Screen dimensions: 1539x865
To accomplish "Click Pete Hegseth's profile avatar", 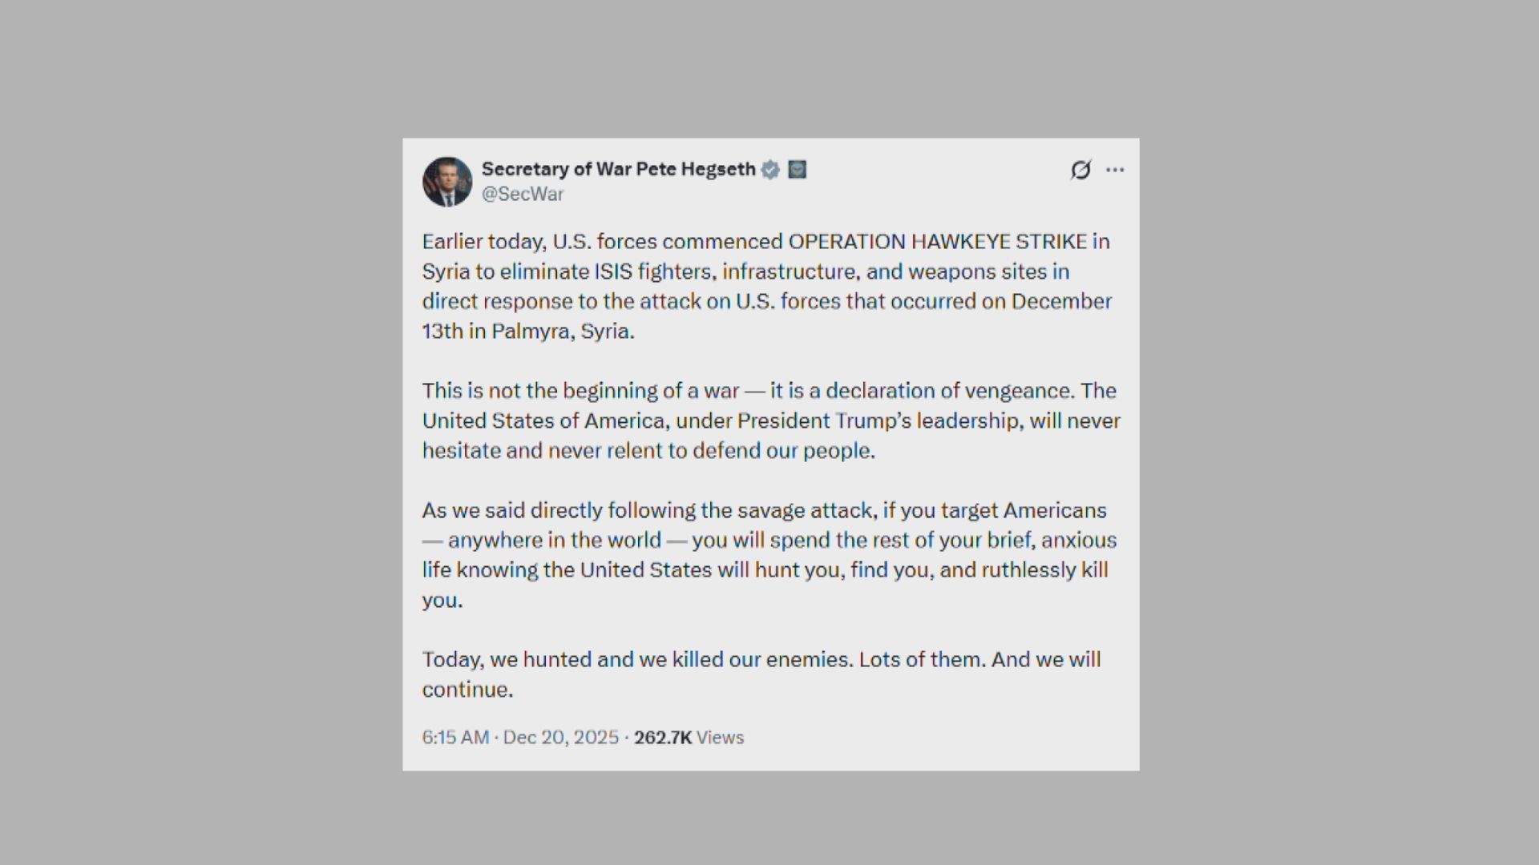I will (447, 182).
